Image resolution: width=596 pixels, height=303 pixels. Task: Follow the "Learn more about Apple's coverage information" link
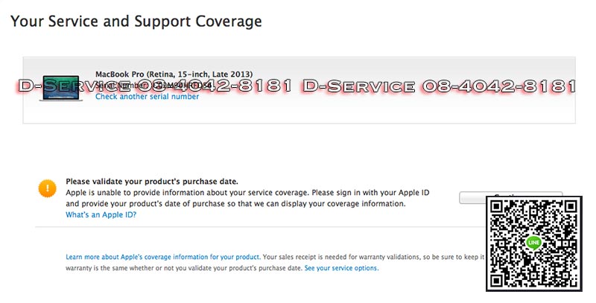[163, 257]
